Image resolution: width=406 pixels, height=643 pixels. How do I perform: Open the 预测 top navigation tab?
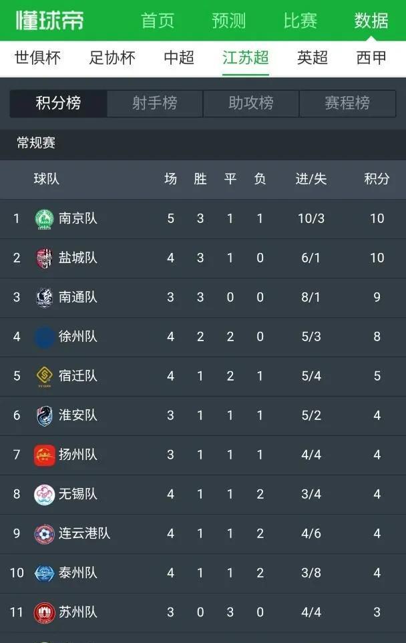pyautogui.click(x=229, y=21)
